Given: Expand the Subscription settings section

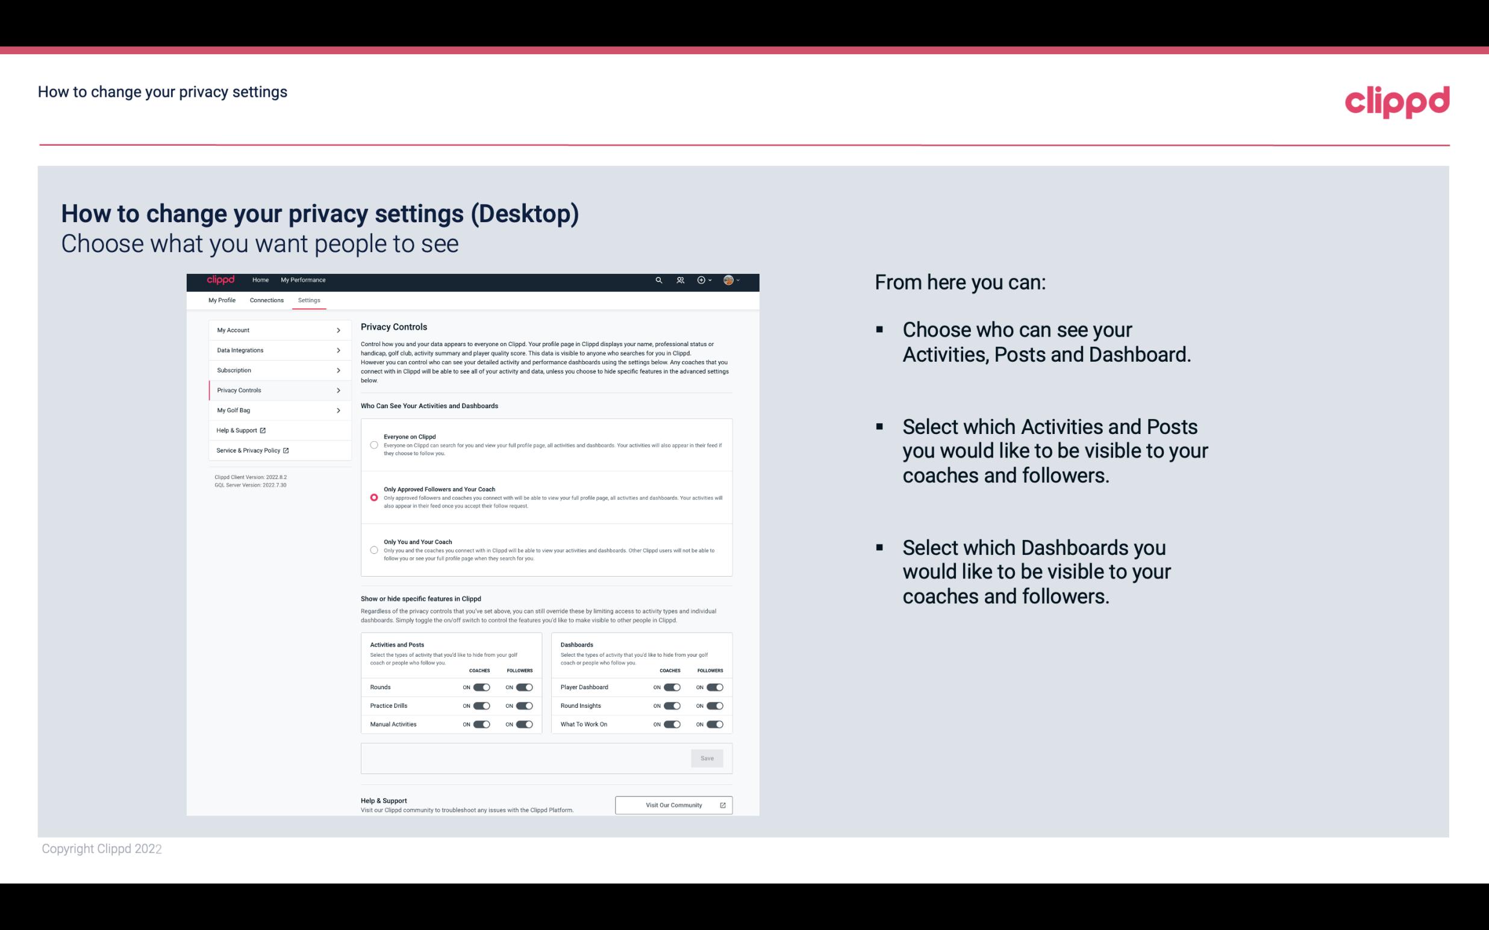Looking at the screenshot, I should click(276, 371).
